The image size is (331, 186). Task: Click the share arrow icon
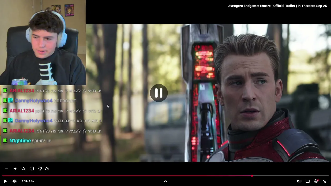(24, 169)
